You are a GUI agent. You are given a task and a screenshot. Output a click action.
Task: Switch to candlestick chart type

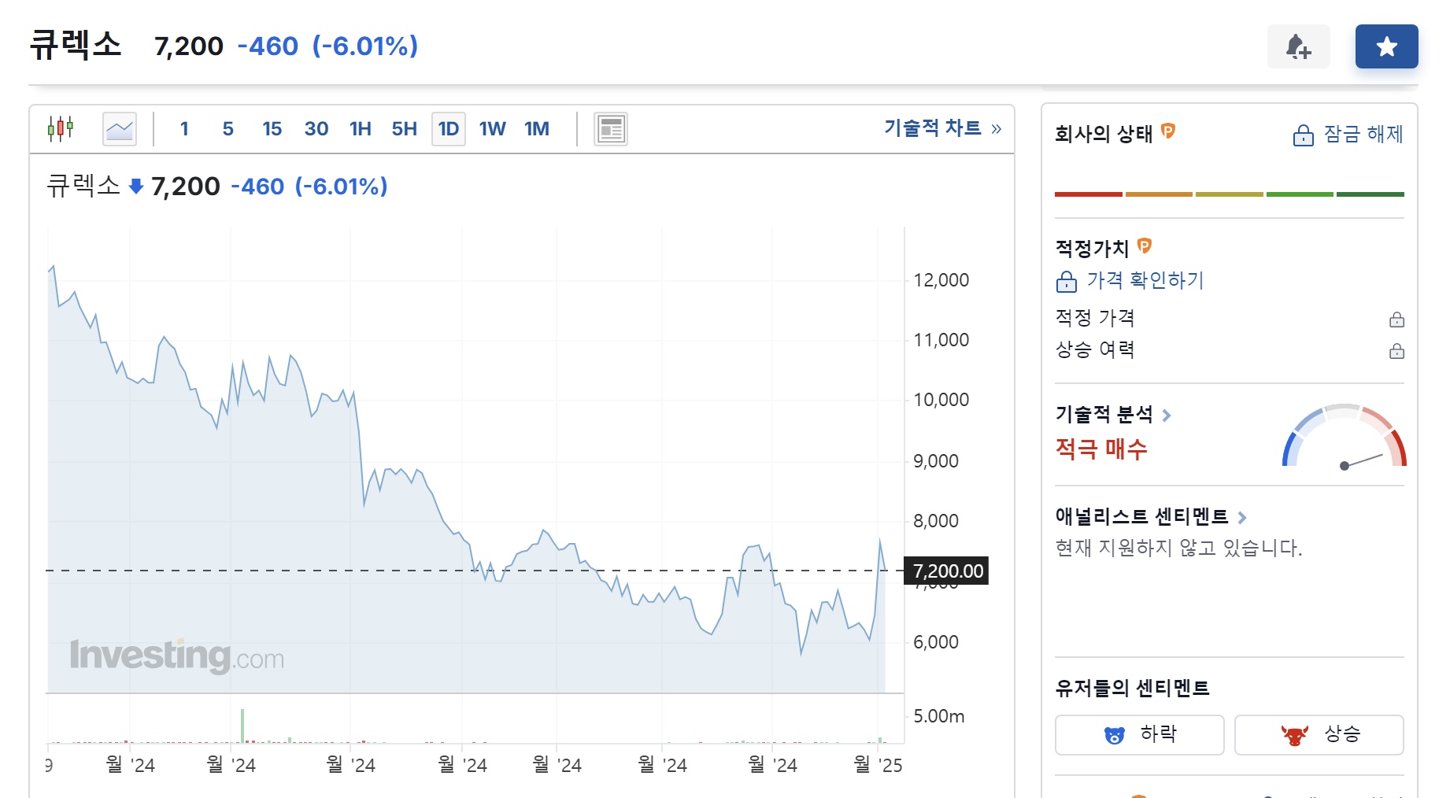point(61,128)
